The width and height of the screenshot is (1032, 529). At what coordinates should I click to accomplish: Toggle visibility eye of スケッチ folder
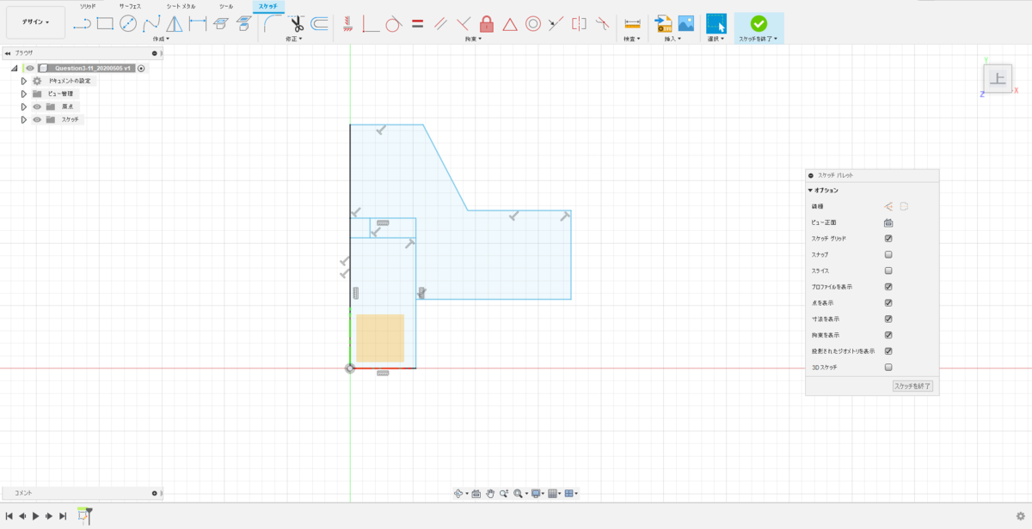(37, 119)
